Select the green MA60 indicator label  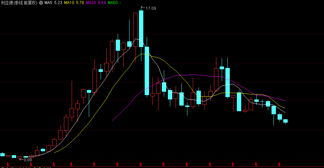coord(114,3)
